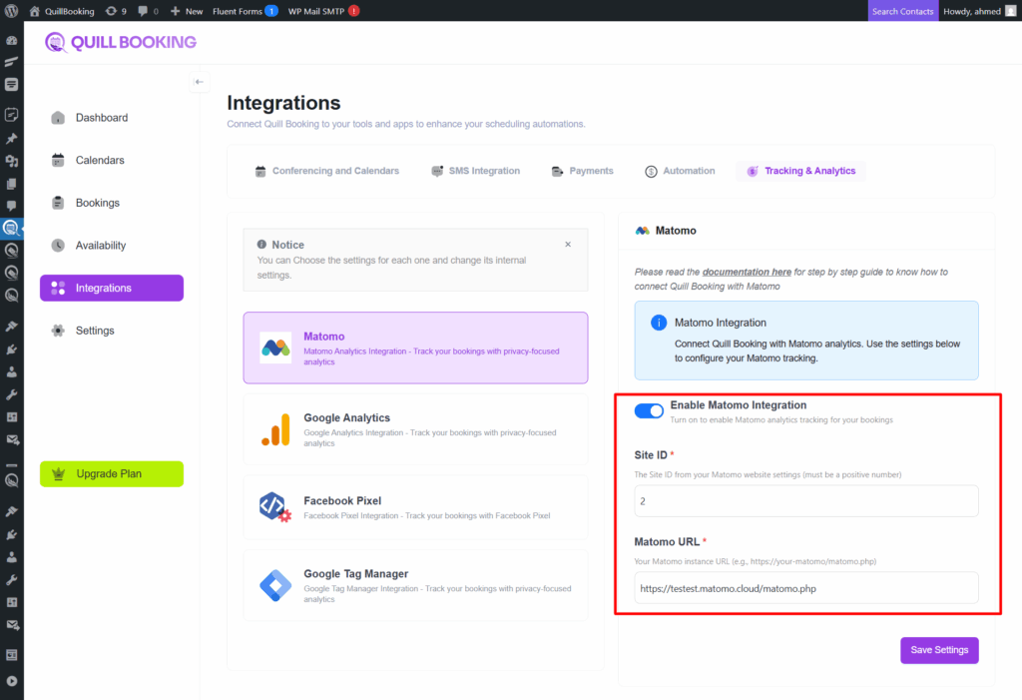Screen dimensions: 1022x700
Task: Switch to the SMS Integration tab
Action: tap(475, 171)
